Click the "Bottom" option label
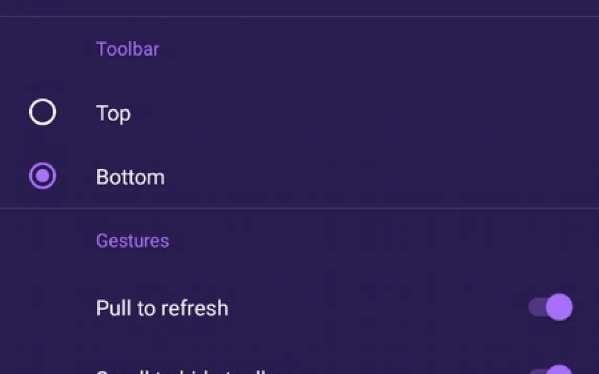Image resolution: width=599 pixels, height=374 pixels. tap(130, 177)
